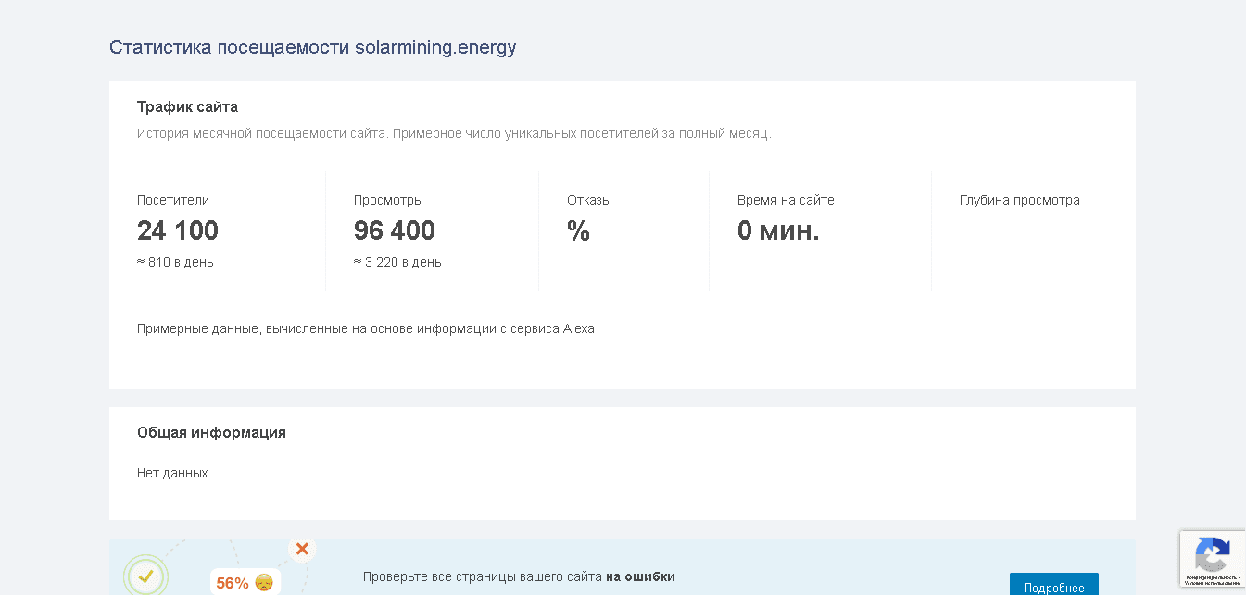The height and width of the screenshot is (595, 1246).
Task: Click the banner text about checking pages
Action: click(519, 576)
